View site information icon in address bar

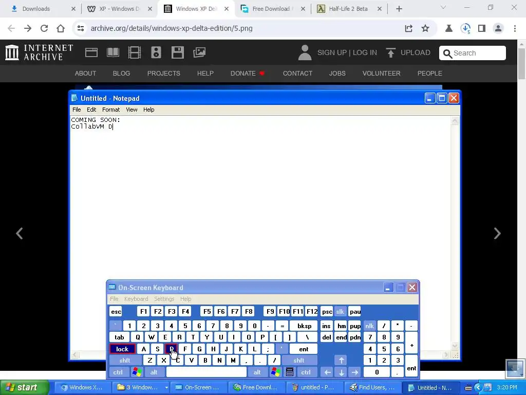[81, 28]
